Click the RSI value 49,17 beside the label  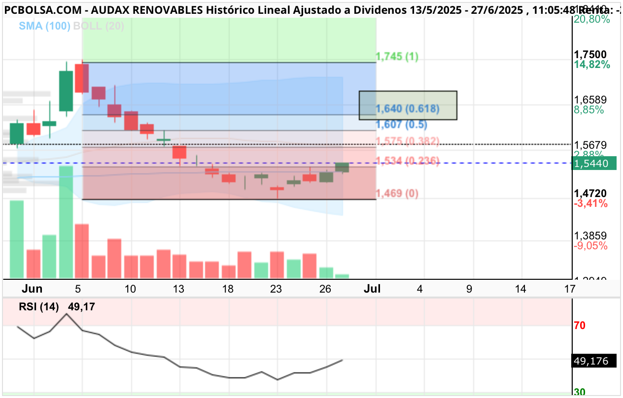[81, 307]
